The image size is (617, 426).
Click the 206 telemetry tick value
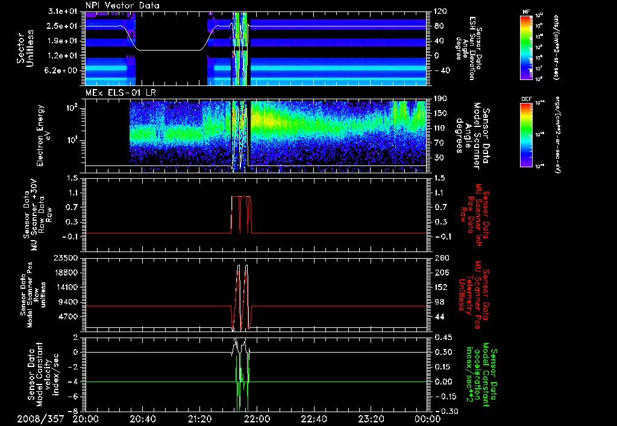point(440,273)
